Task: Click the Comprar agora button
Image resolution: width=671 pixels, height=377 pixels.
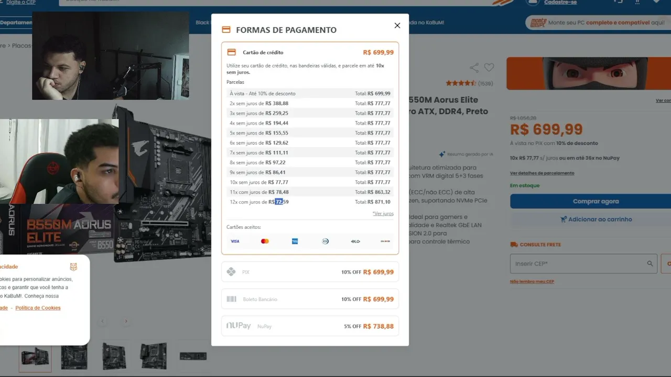Action: click(x=596, y=201)
